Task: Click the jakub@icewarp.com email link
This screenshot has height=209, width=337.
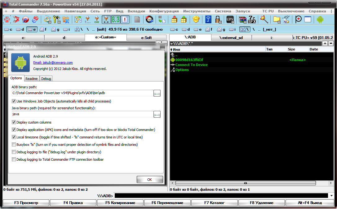Action: 53,63
